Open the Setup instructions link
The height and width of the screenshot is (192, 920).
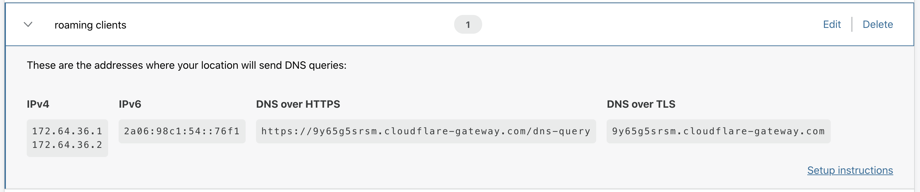pos(850,170)
